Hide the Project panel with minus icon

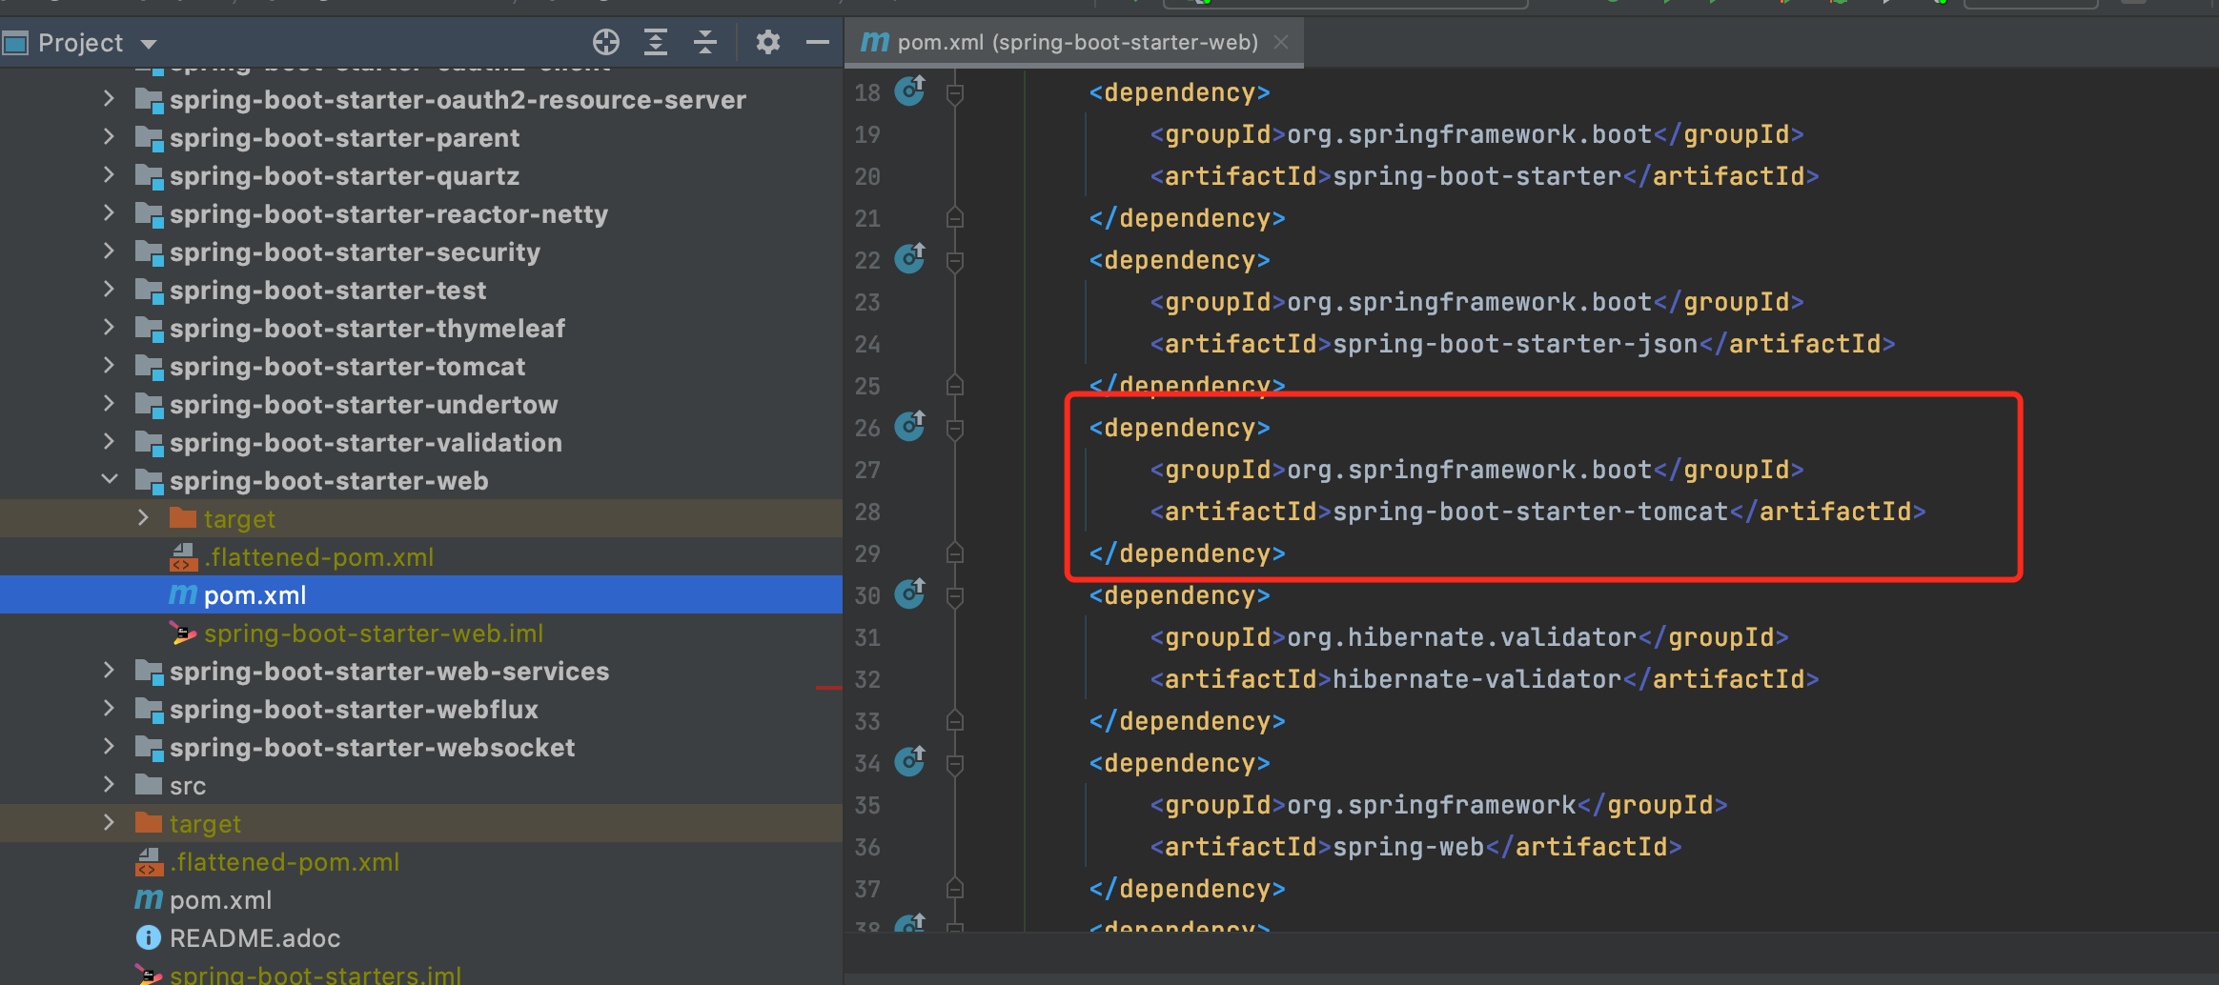pyautogui.click(x=818, y=42)
